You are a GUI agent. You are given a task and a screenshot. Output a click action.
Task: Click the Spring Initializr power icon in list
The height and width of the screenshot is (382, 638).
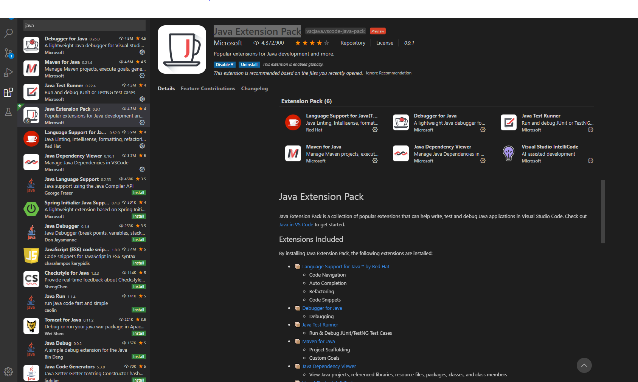(x=31, y=209)
